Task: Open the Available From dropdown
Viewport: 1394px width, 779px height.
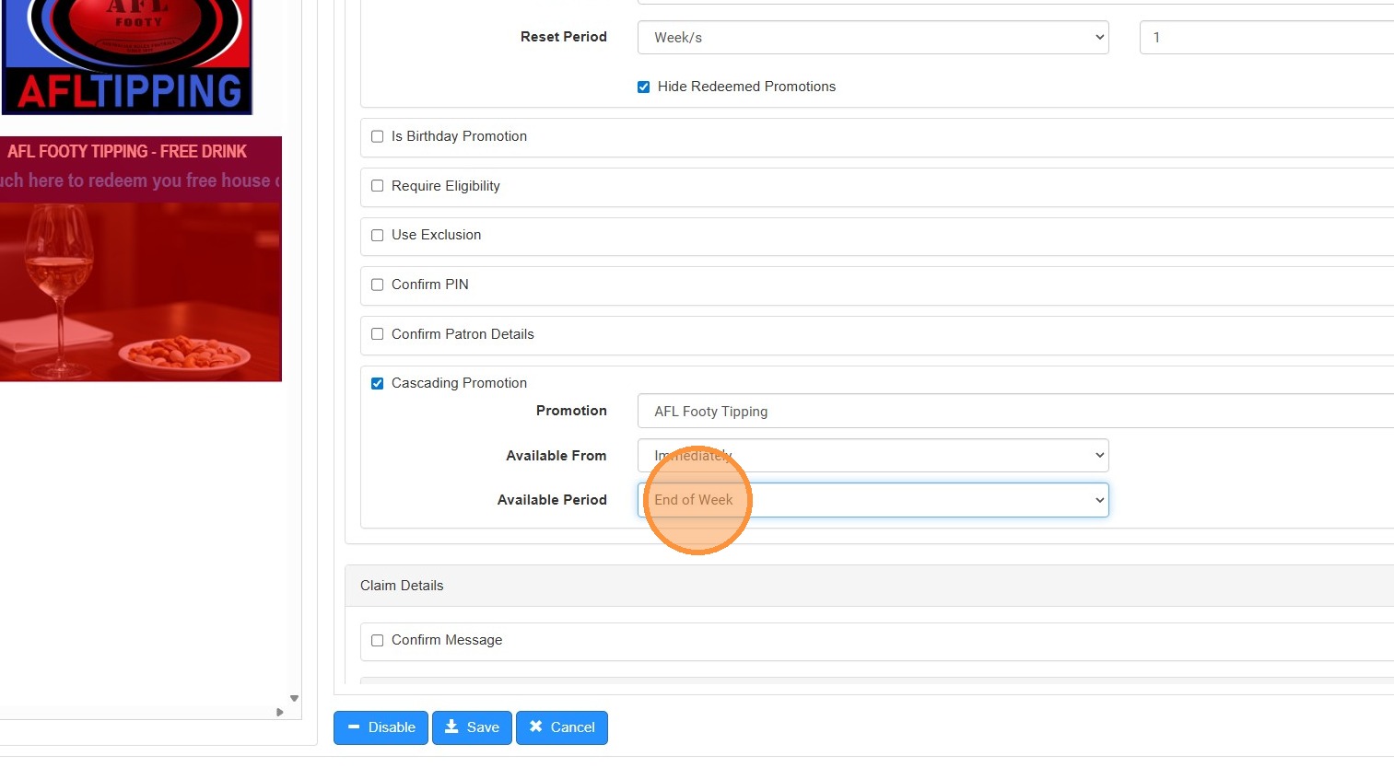Action: [872, 456]
